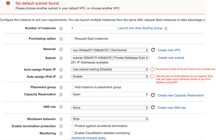Image resolution: width=216 pixels, height=140 pixels.
Task: Open the Shutdown behavior dropdown
Action: tap(110, 119)
